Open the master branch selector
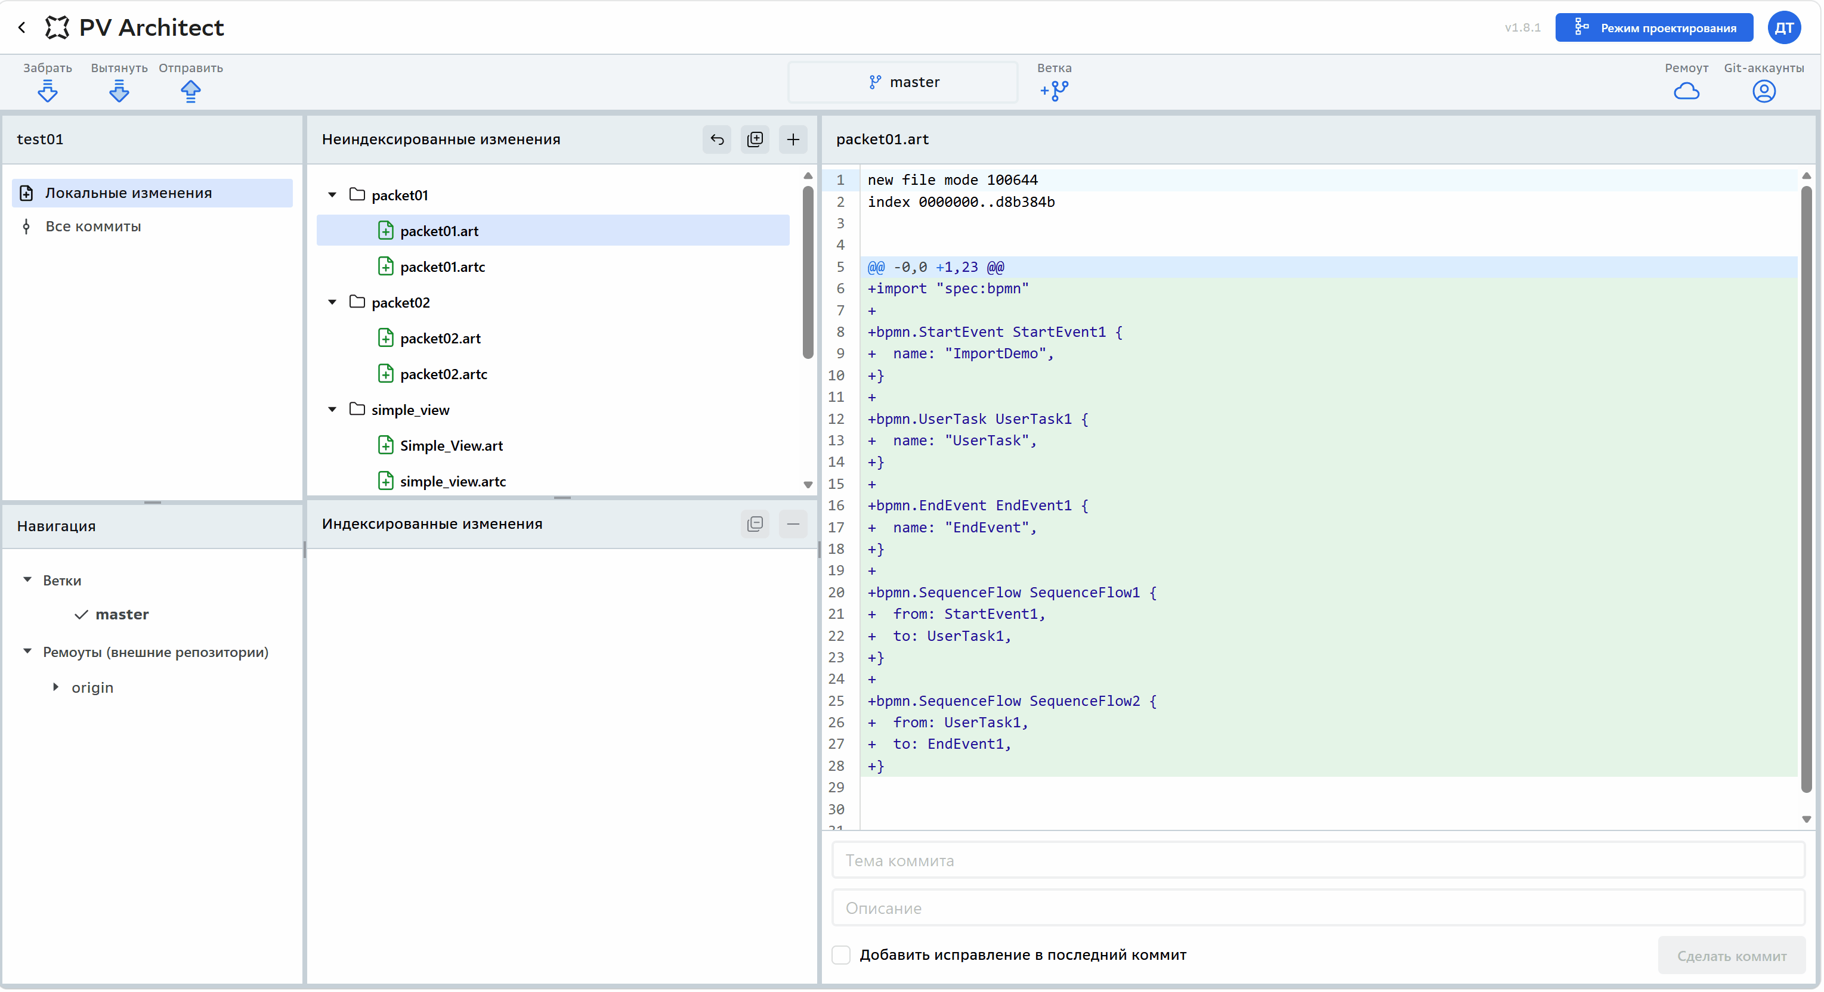1824x992 pixels. click(x=903, y=82)
